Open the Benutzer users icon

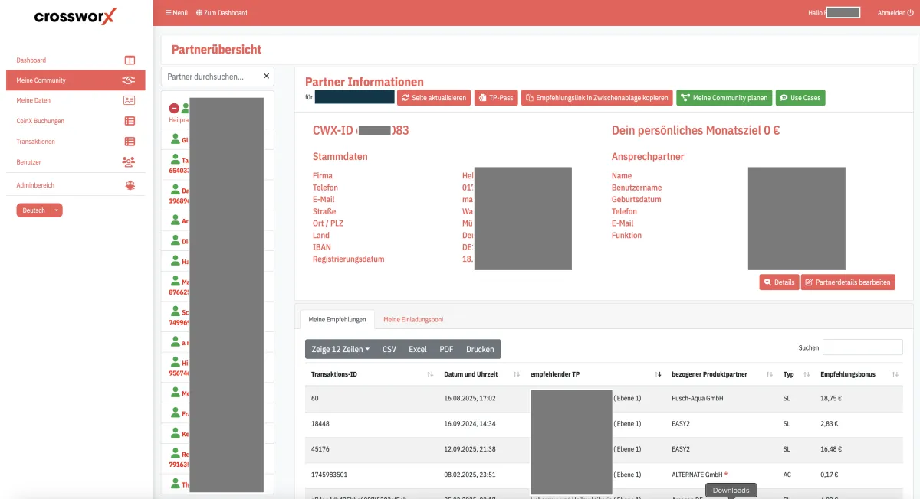click(129, 162)
